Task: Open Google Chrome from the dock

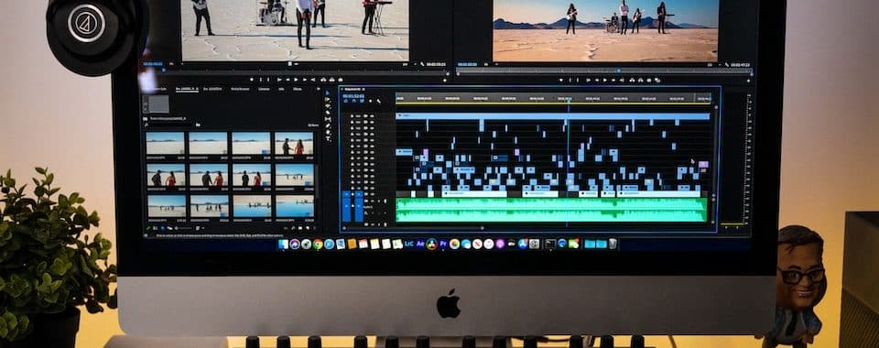Action: 318,244
